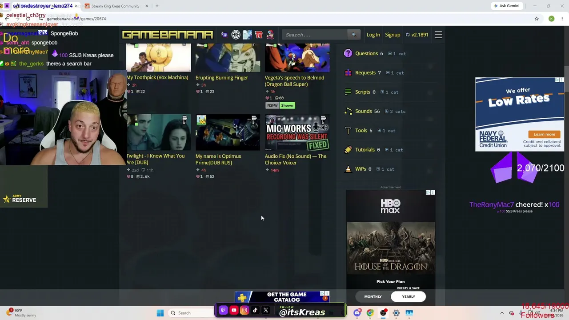
Task: Open the Chrome three-dot menu
Action: (x=562, y=19)
